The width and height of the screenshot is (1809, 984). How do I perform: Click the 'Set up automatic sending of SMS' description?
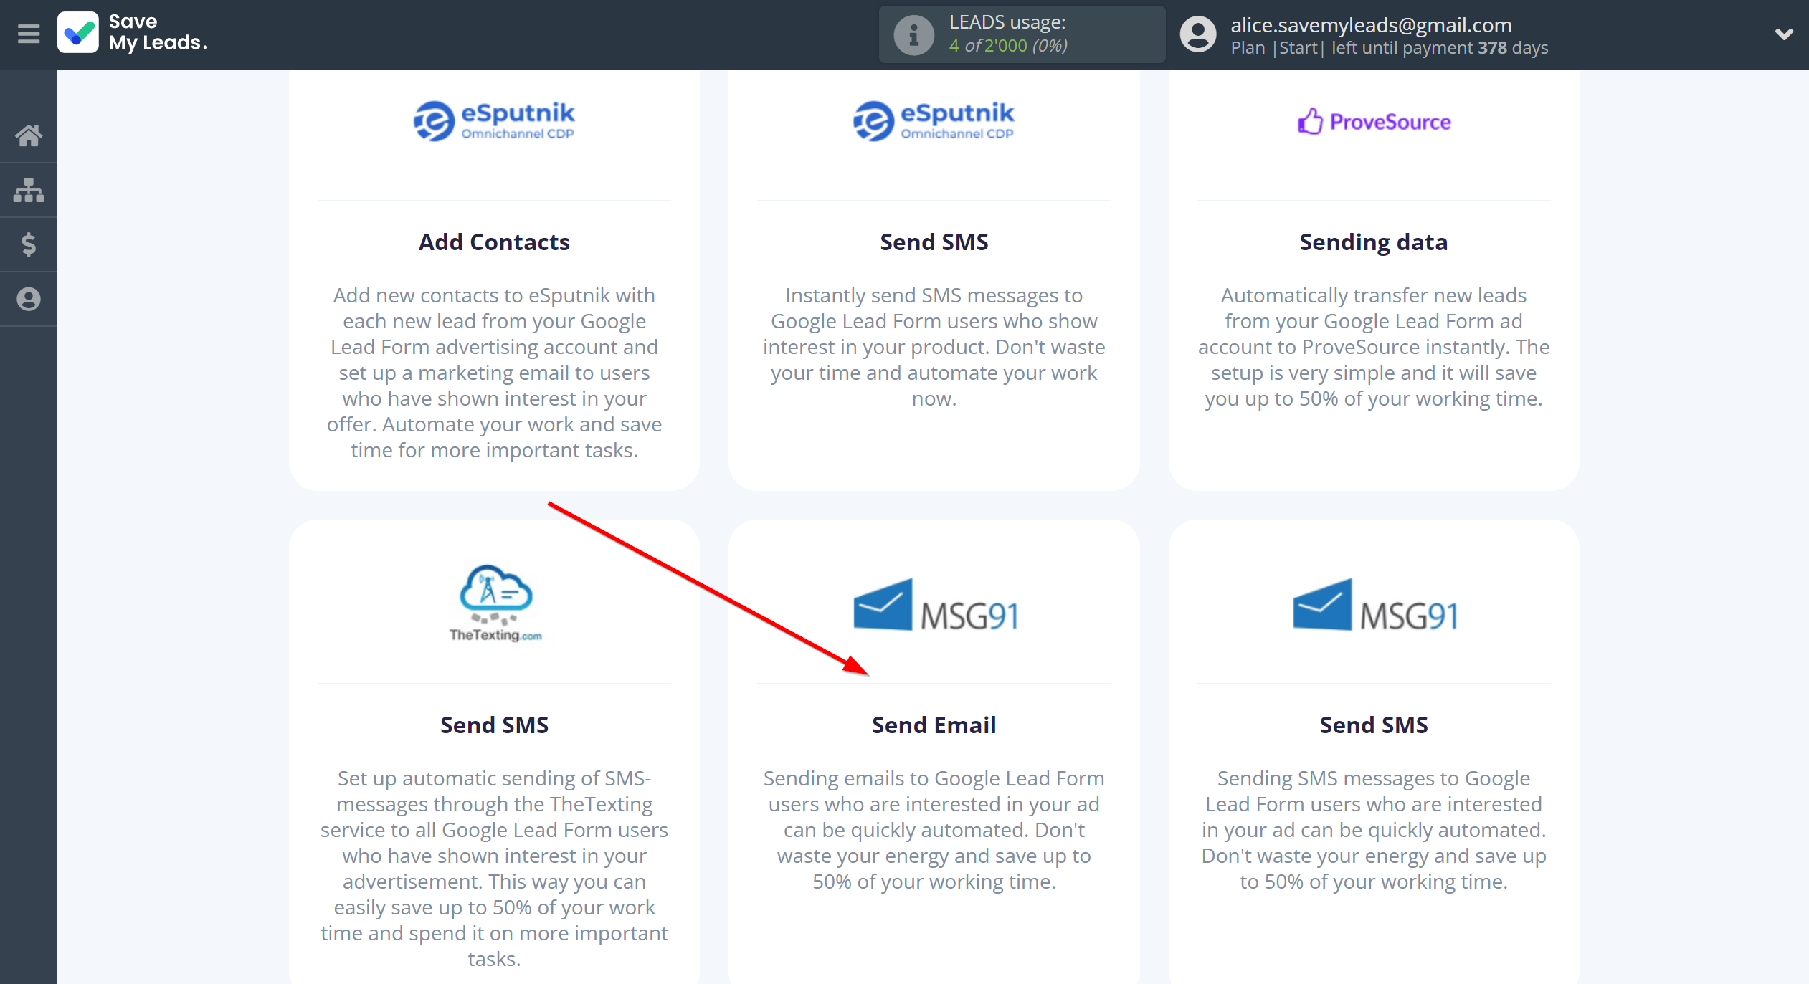pyautogui.click(x=494, y=868)
